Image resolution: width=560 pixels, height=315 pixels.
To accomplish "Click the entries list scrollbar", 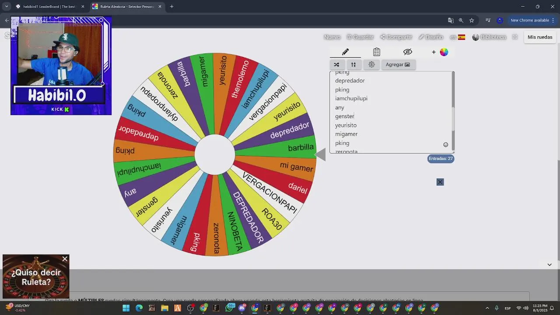I will pyautogui.click(x=453, y=112).
